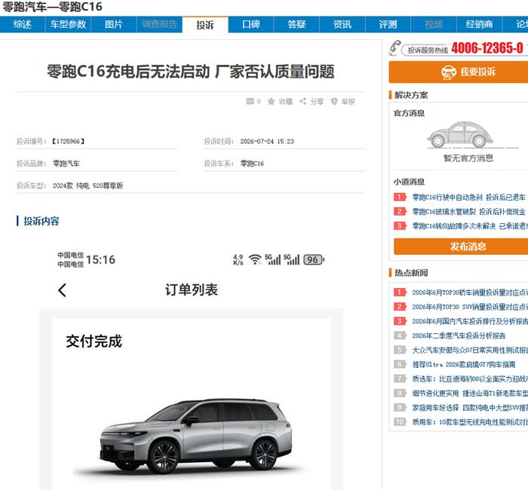Open the 图片 tab

pyautogui.click(x=114, y=24)
